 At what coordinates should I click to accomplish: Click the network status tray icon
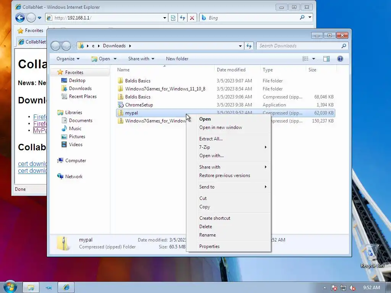coord(343,288)
